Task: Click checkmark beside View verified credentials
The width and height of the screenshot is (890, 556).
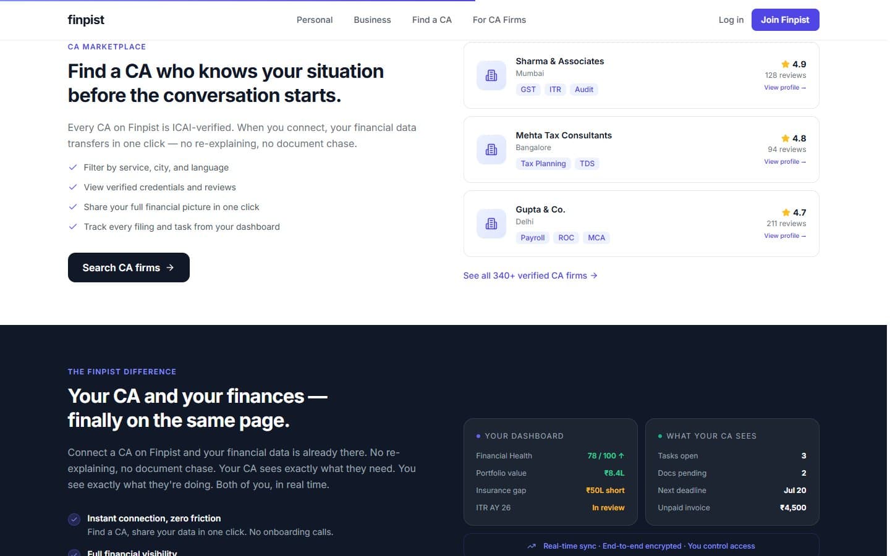Action: (73, 187)
